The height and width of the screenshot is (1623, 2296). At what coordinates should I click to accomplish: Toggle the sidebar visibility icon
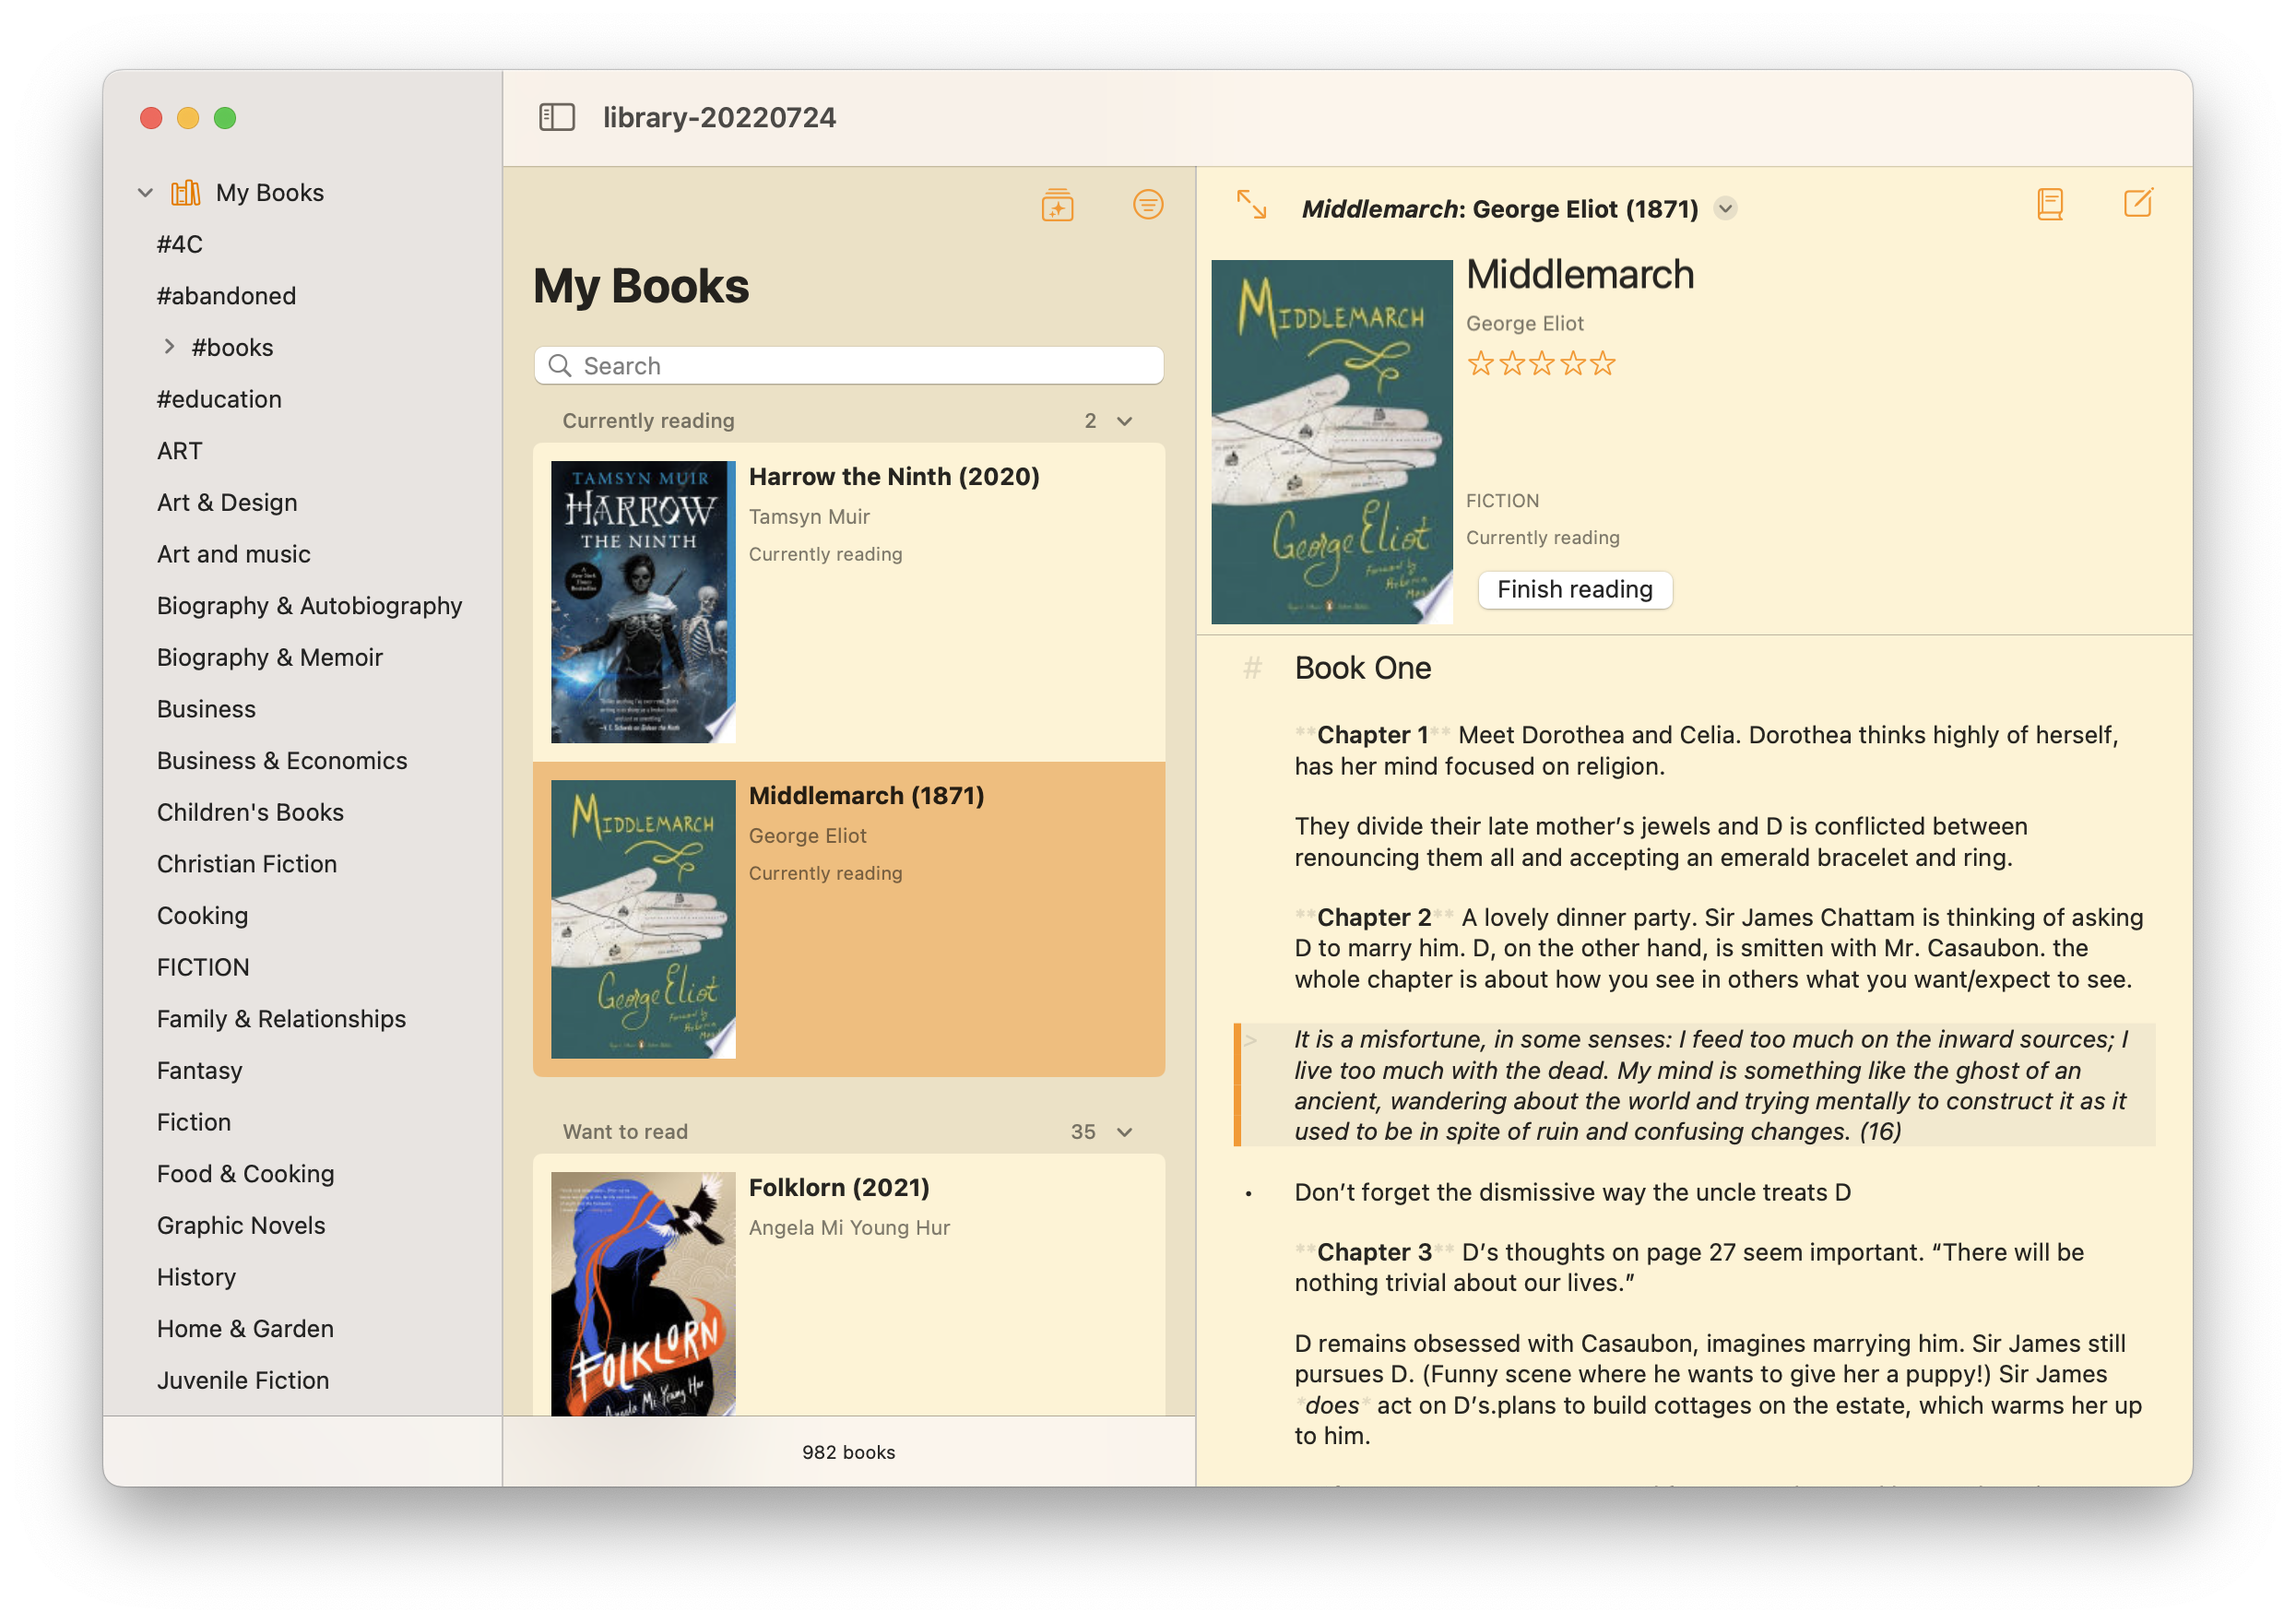point(557,117)
